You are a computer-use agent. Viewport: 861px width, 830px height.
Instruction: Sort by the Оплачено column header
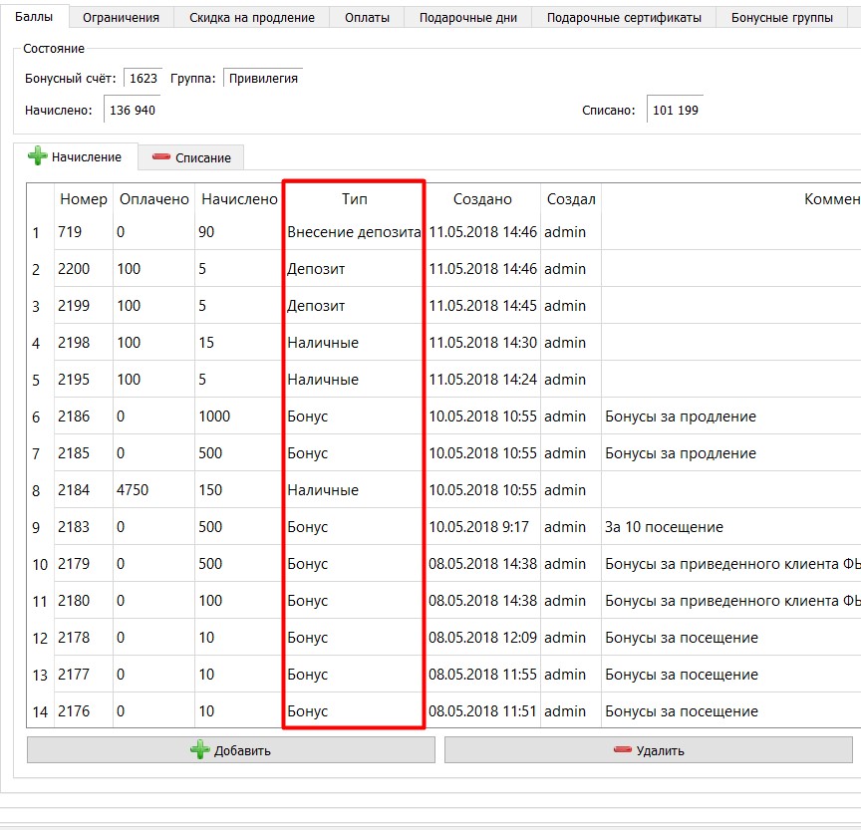point(153,198)
